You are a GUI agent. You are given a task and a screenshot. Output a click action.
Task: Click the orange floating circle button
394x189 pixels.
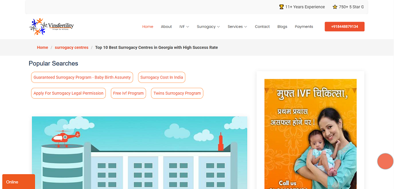pos(385,161)
